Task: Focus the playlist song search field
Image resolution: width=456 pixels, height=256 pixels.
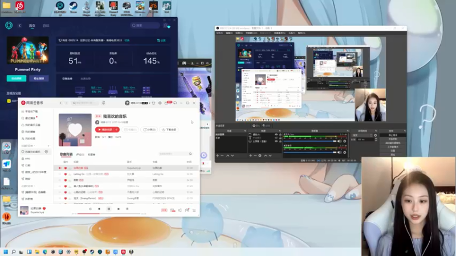Action: click(176, 154)
